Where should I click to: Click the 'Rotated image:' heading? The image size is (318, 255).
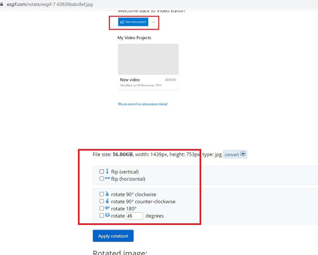coord(120,253)
